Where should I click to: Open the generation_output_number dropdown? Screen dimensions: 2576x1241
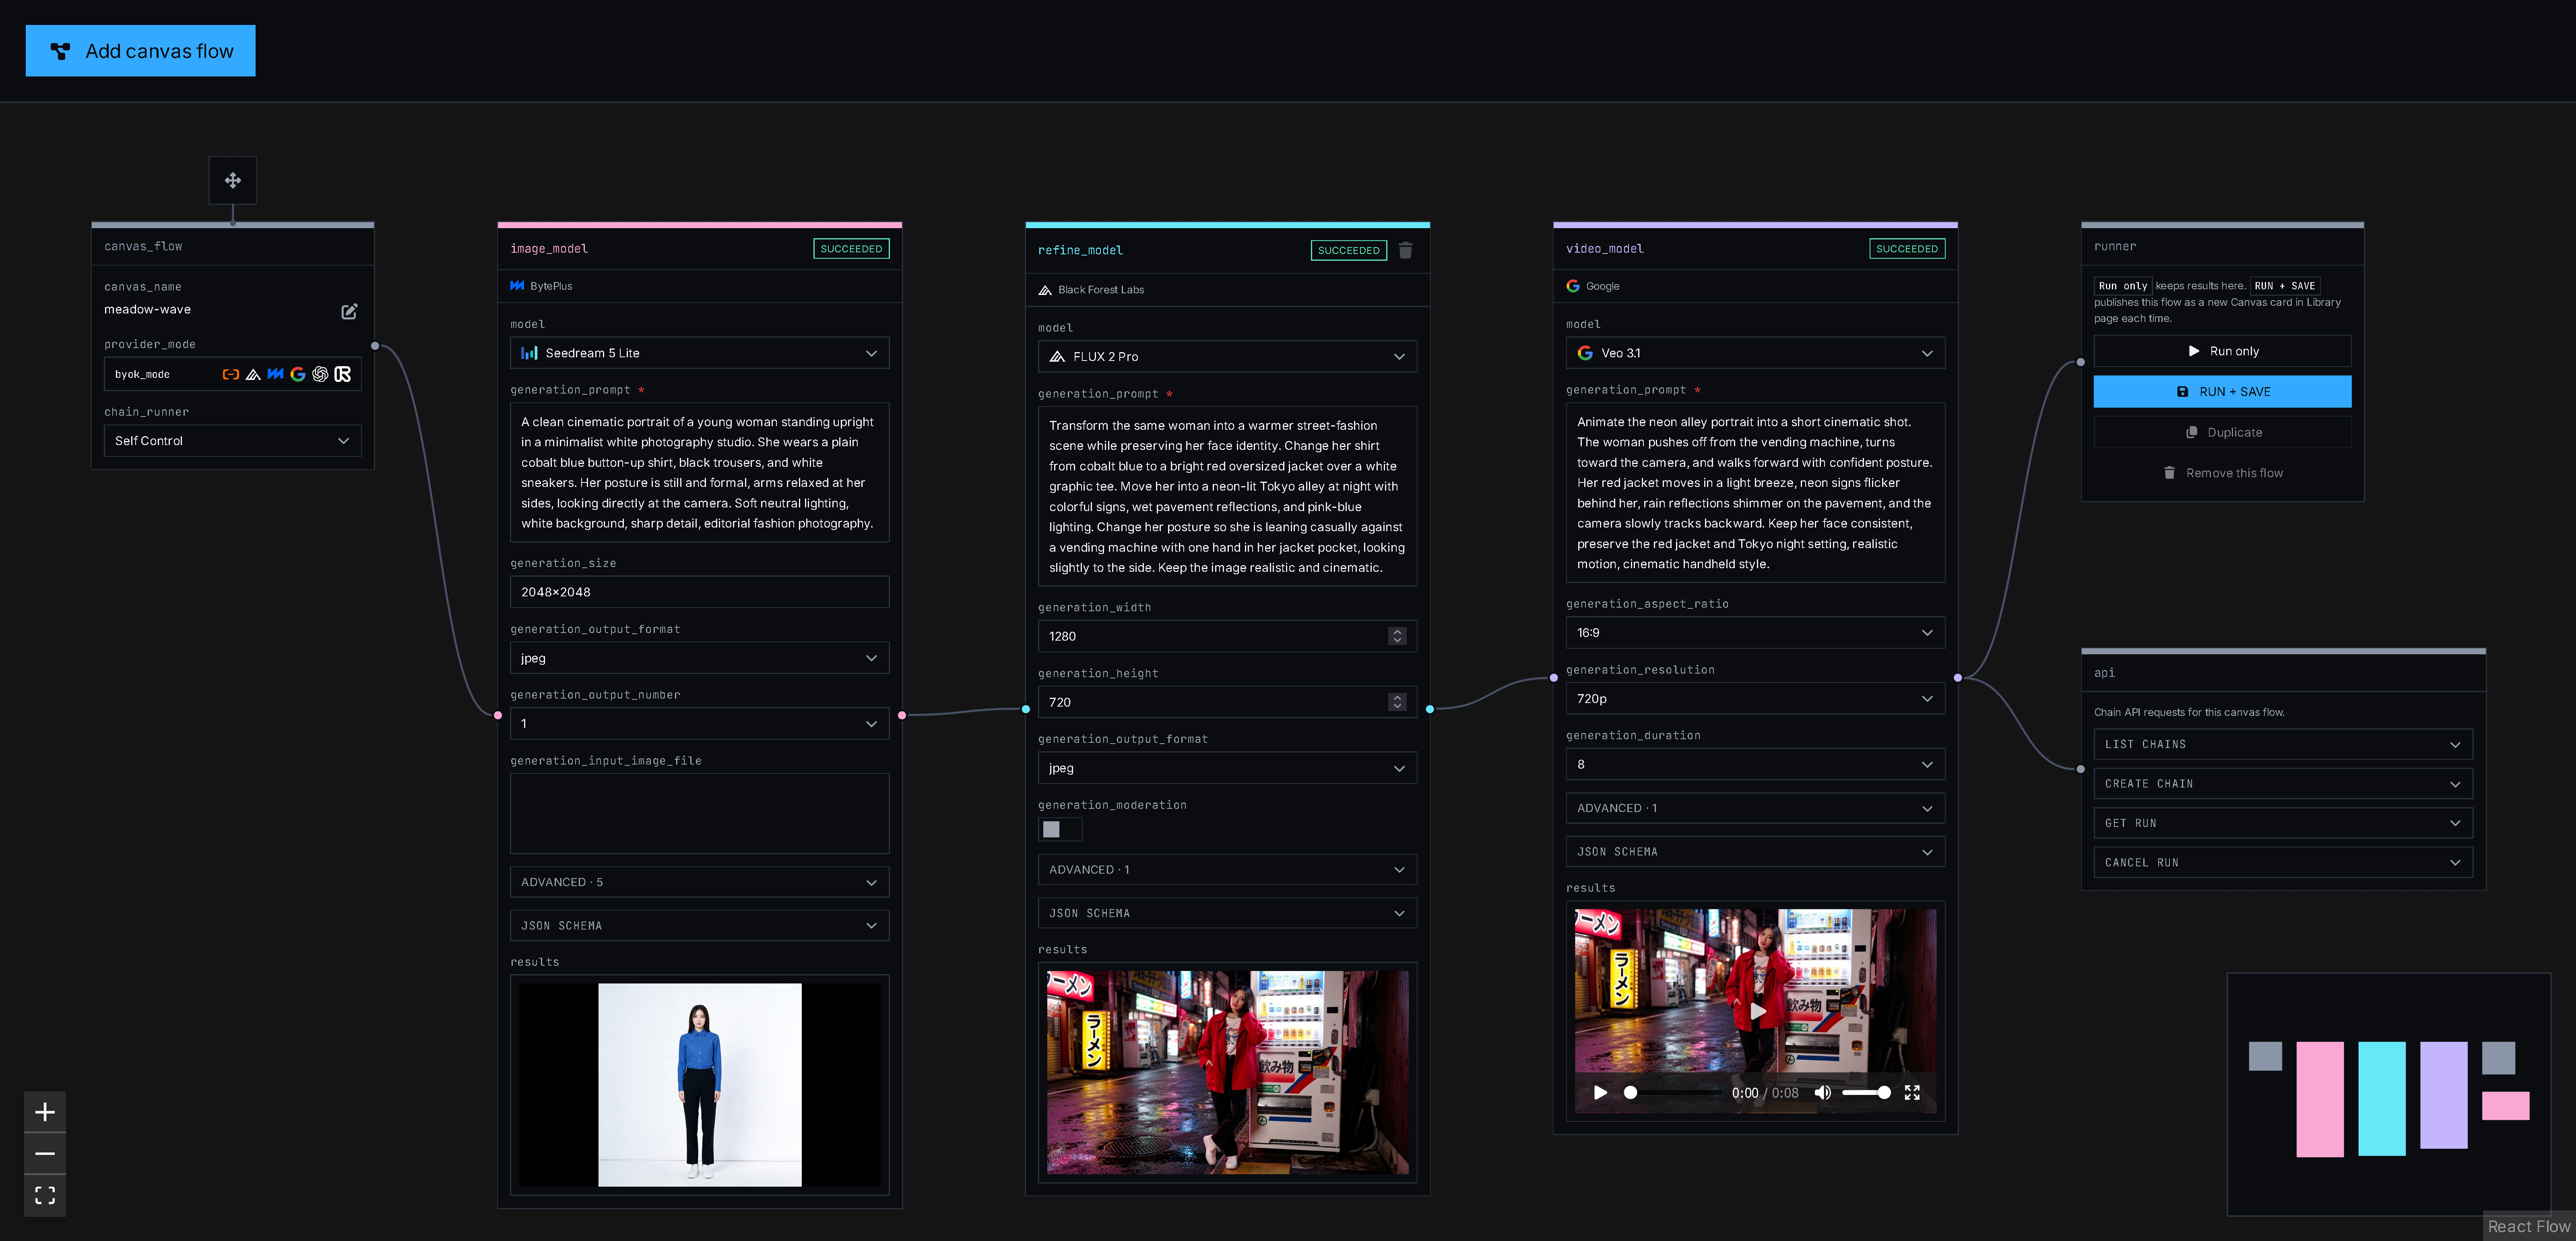tap(700, 724)
